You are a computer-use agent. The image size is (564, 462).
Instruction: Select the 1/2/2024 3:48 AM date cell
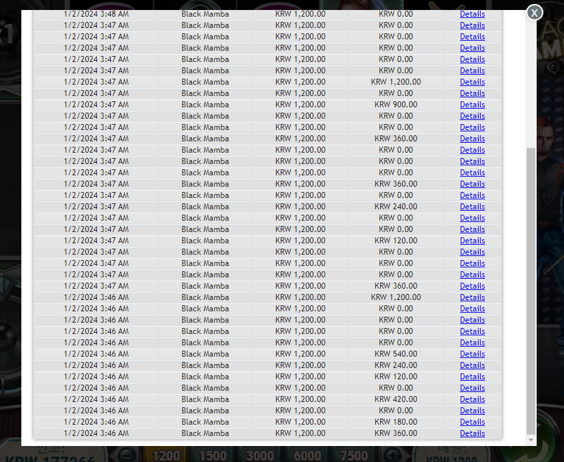96,14
